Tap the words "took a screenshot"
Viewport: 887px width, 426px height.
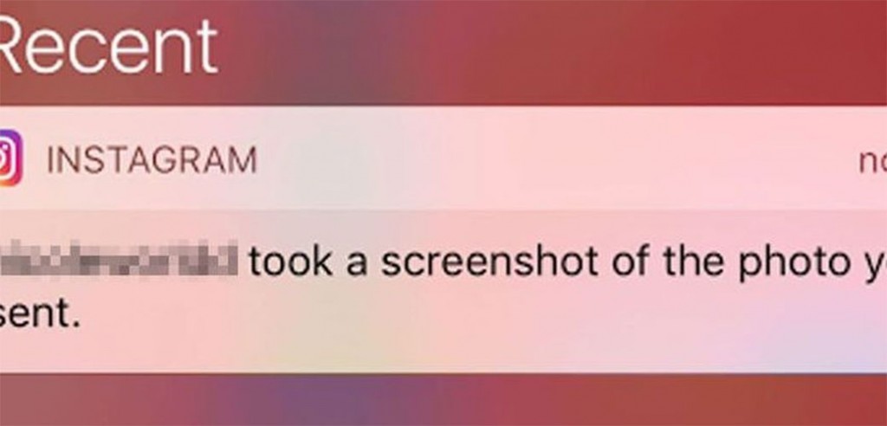(x=424, y=261)
